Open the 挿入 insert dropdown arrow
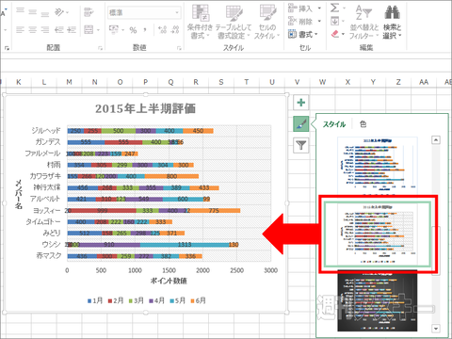The image size is (452, 339). click(x=319, y=8)
